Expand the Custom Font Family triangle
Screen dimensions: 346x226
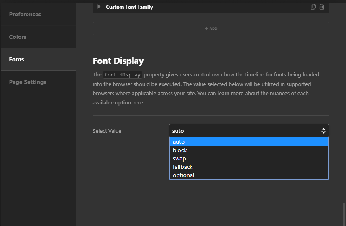click(99, 7)
